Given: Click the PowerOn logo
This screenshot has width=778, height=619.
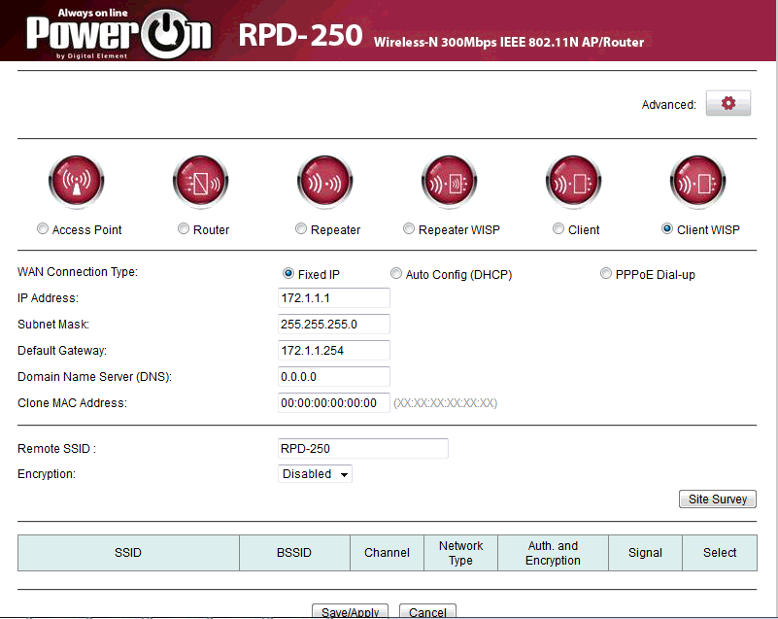Looking at the screenshot, I should [x=119, y=33].
